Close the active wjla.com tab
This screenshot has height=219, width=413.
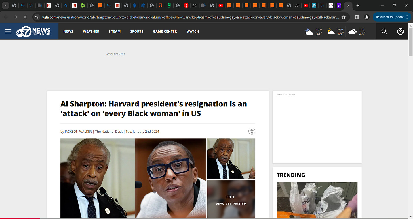click(348, 5)
